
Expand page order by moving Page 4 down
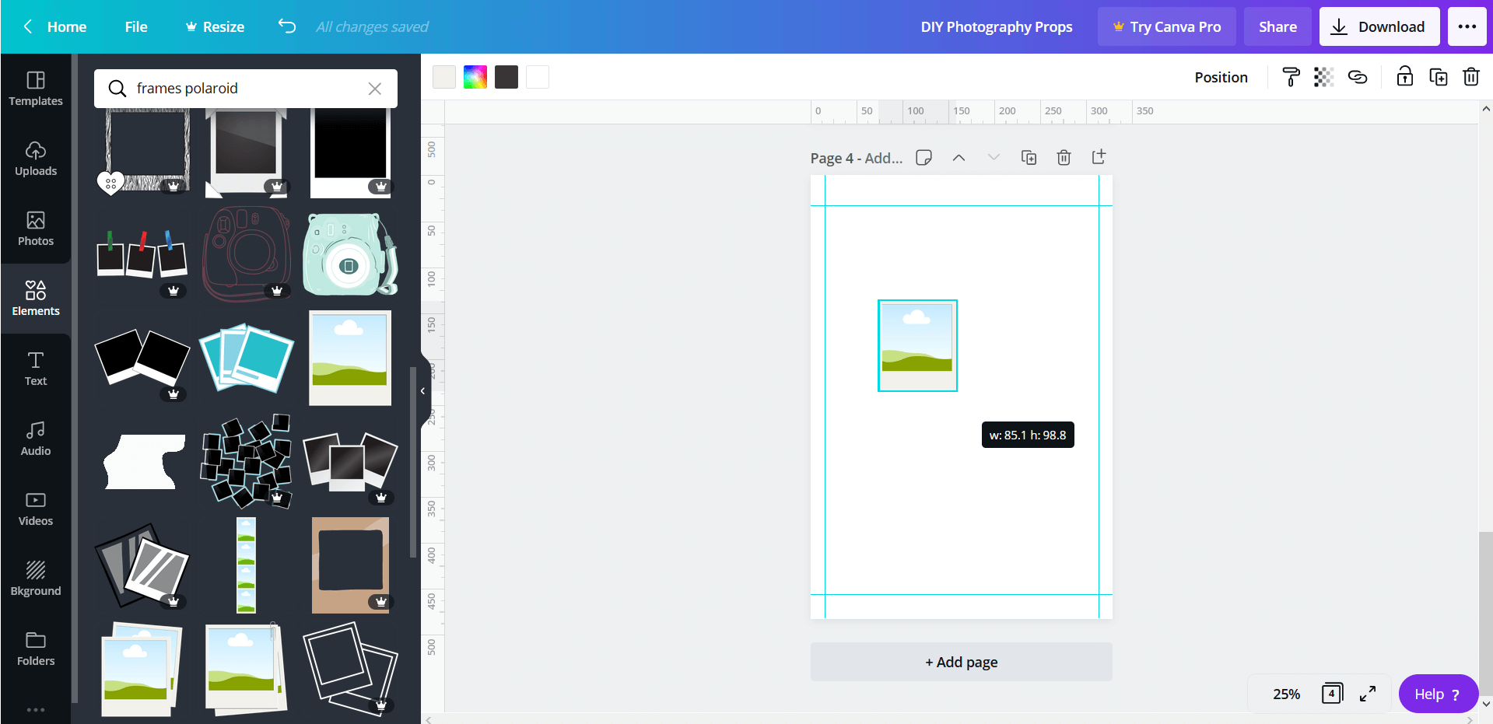(x=994, y=157)
